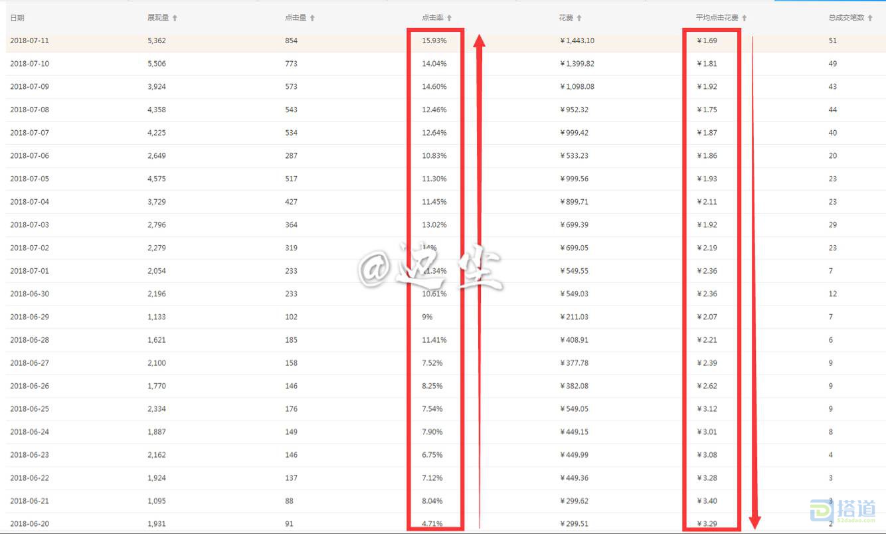Select the 2018-06-22 date cell
The height and width of the screenshot is (534, 886).
29,478
